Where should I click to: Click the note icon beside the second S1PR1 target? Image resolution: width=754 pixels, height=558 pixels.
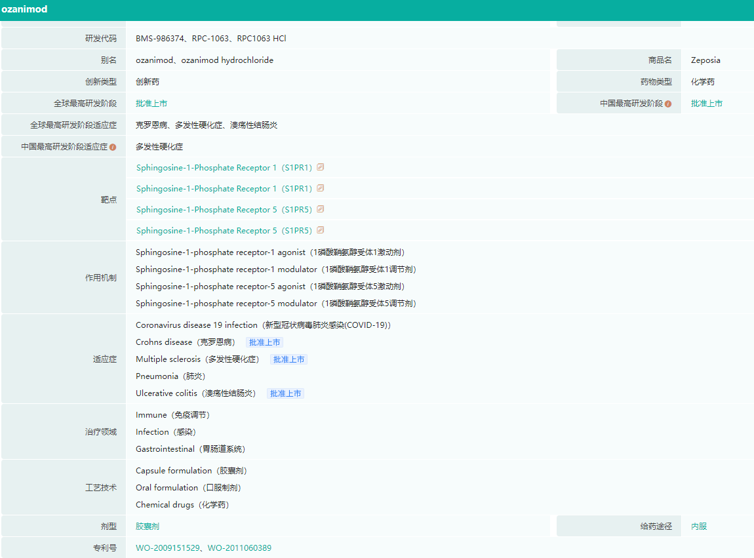(321, 188)
